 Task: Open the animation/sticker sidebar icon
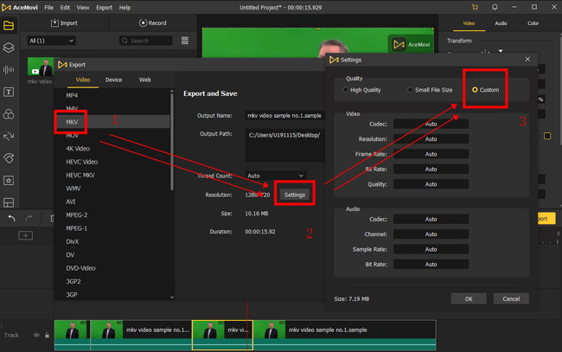click(9, 158)
